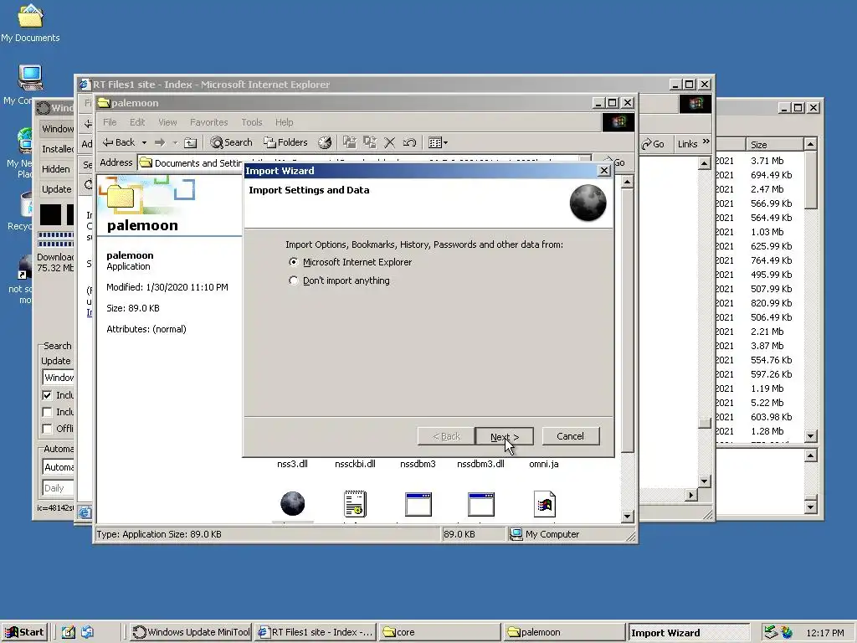This screenshot has width=857, height=643.
Task: Close the Import Wizard dialog
Action: coord(604,171)
